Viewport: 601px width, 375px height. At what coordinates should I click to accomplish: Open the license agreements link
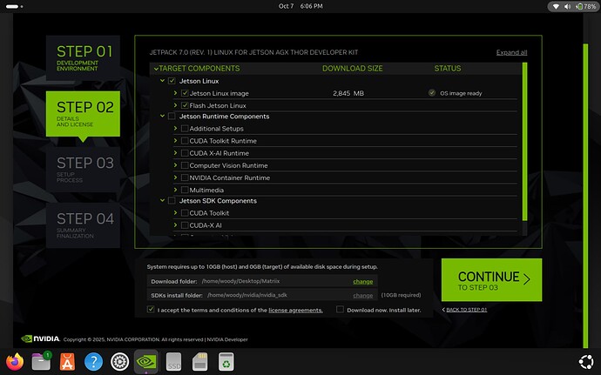295,310
